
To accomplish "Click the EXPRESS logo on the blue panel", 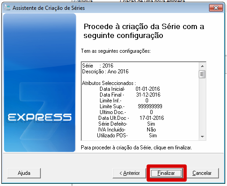I will 39,117.
